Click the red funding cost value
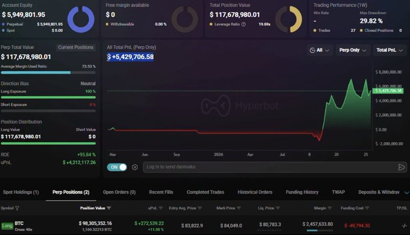 (357, 225)
